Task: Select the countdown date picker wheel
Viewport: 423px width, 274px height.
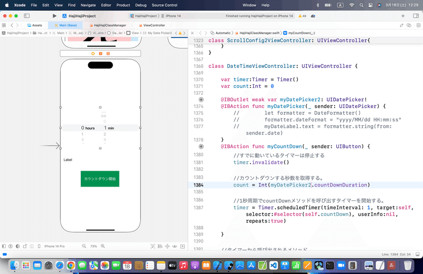Action: pos(100,128)
